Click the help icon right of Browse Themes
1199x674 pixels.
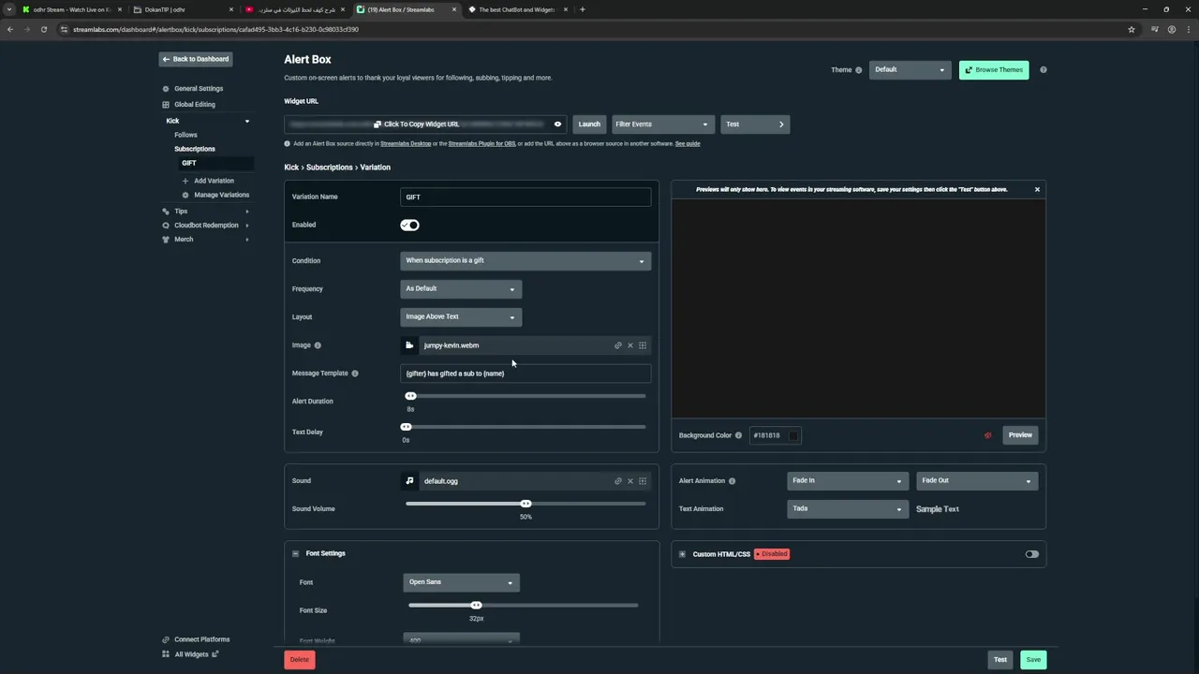tap(1044, 70)
